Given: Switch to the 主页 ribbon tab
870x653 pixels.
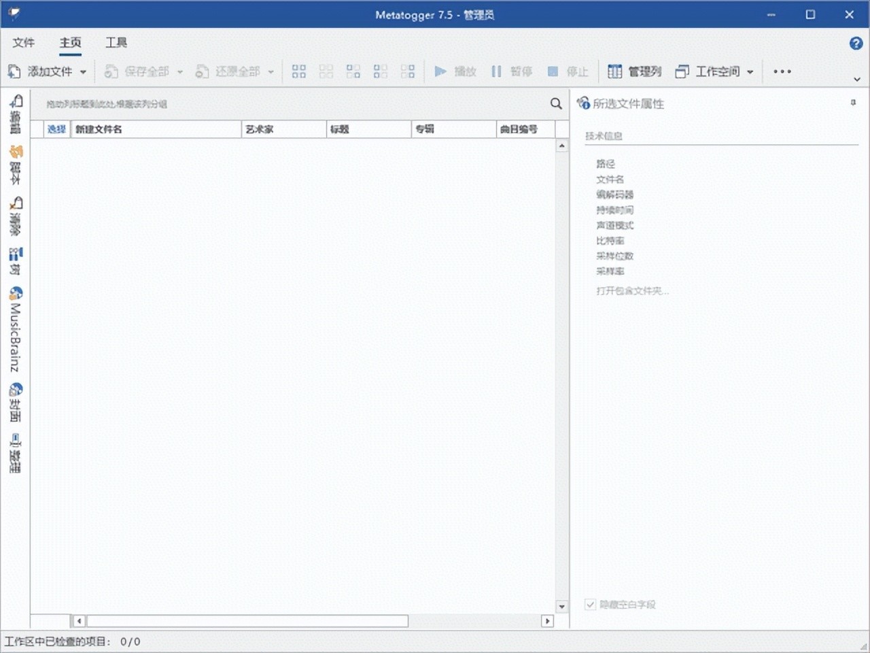Looking at the screenshot, I should click(x=70, y=43).
